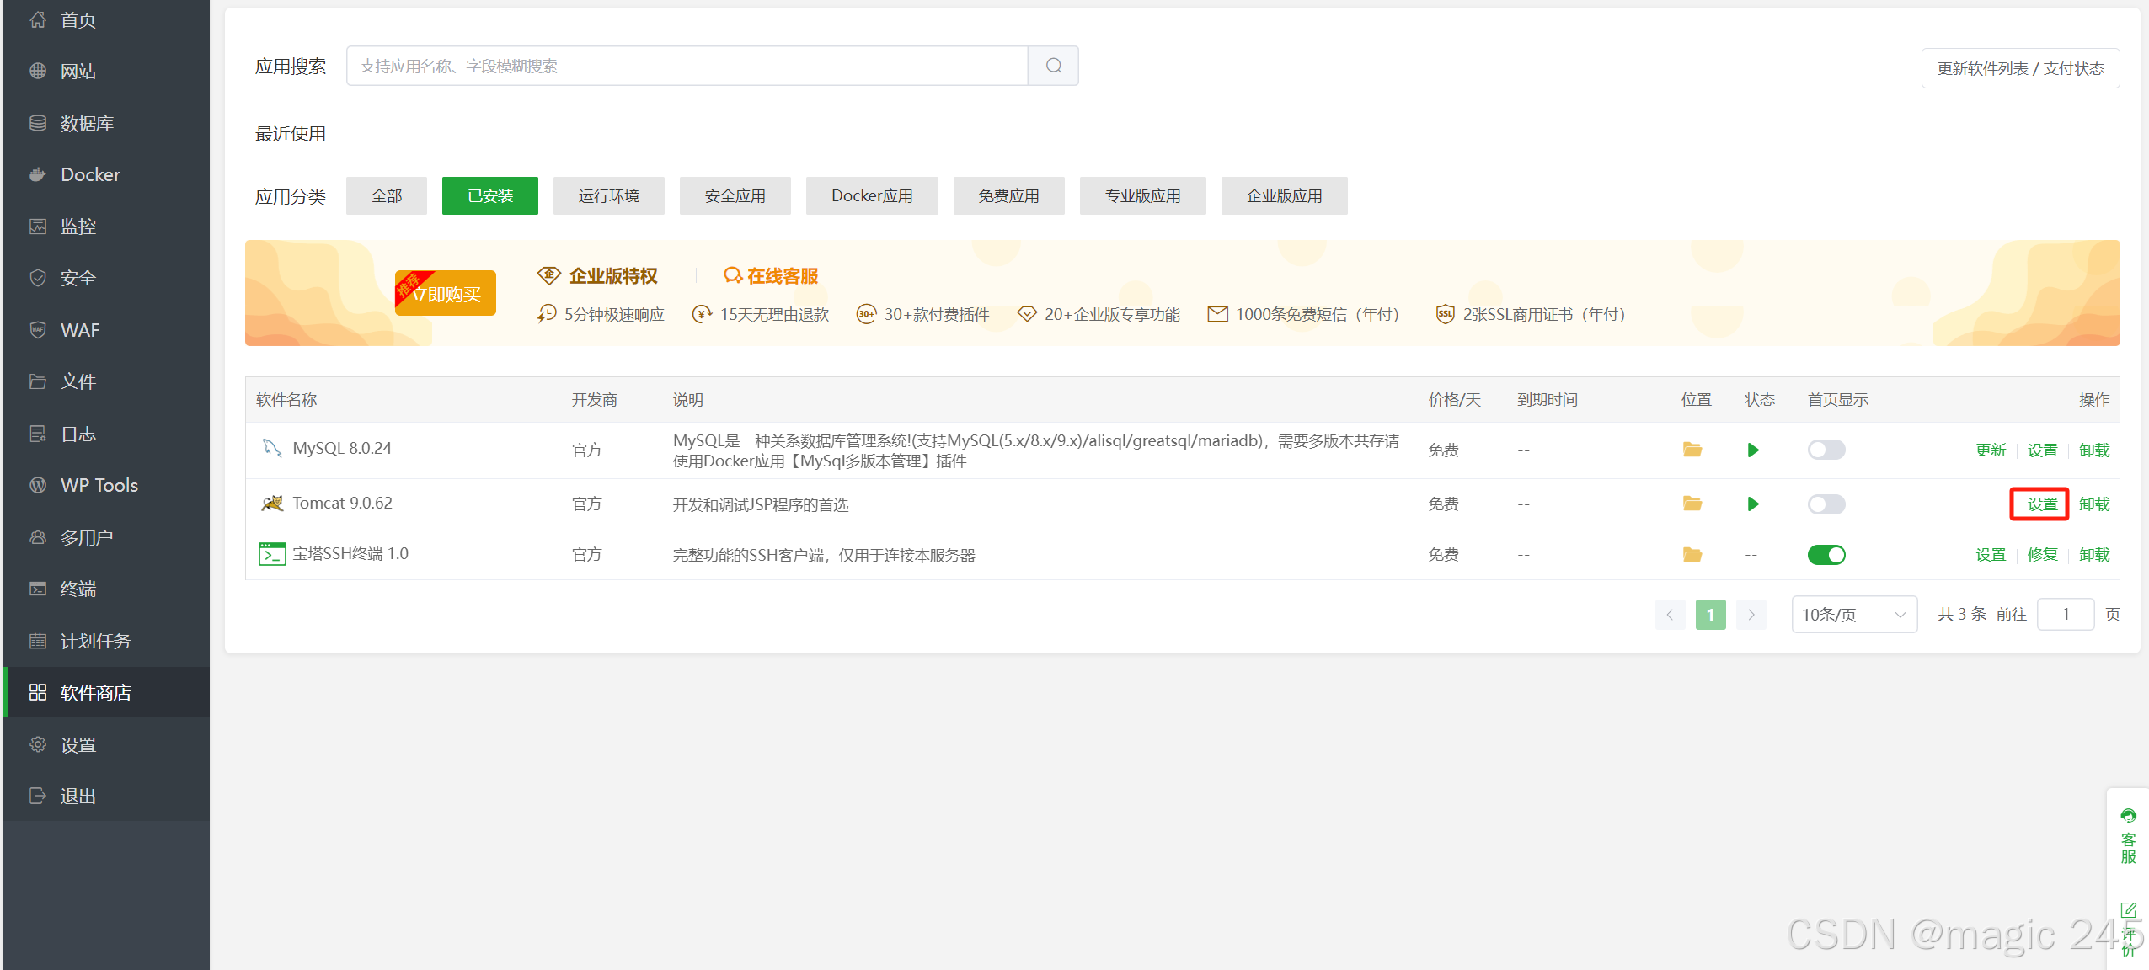Image resolution: width=2149 pixels, height=970 pixels.
Task: Switch to the Docker应用 category tab
Action: pos(871,196)
